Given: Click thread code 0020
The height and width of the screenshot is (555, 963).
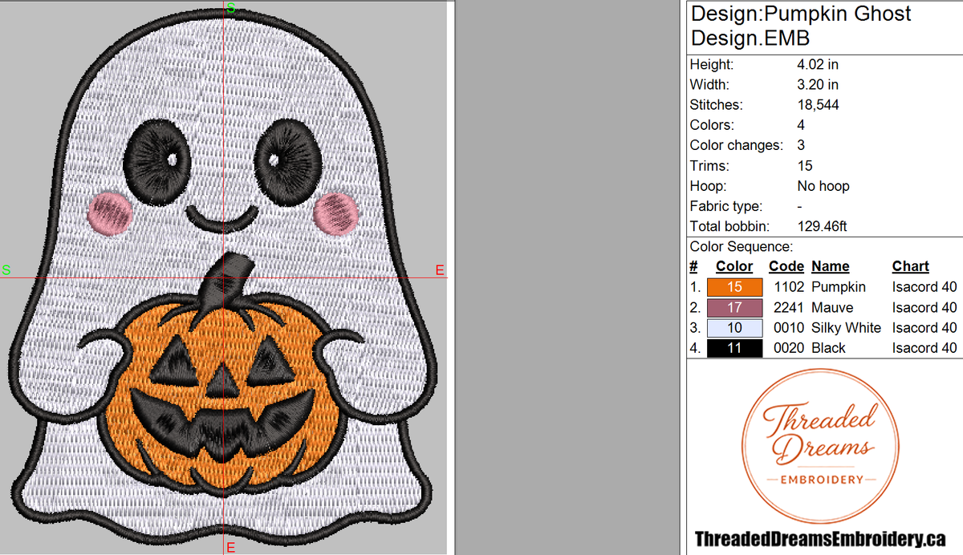Looking at the screenshot, I should 789,348.
